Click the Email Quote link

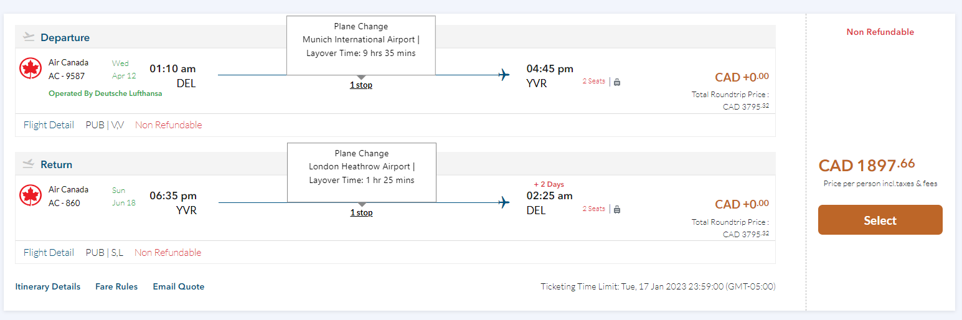(x=179, y=286)
